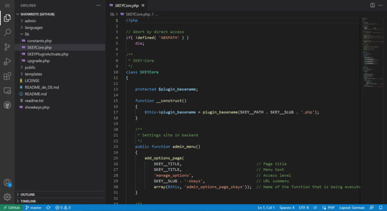387x211 pixels.
Task: Expand the templates folder
Action: click(x=60, y=74)
